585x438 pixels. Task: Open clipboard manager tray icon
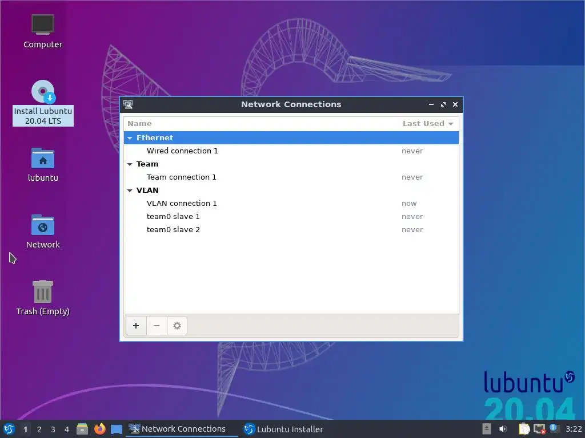(x=524, y=429)
